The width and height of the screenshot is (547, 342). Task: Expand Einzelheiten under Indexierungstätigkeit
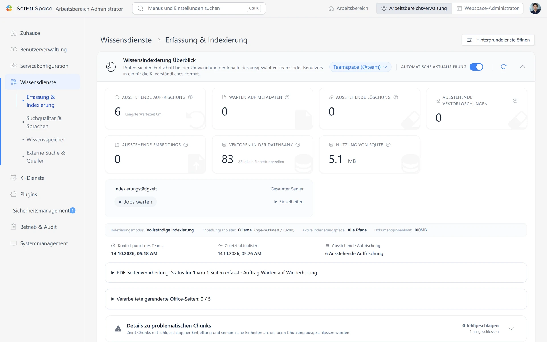289,202
